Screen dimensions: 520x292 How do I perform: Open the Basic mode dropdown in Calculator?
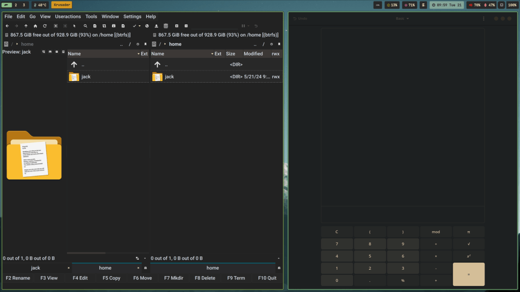[401, 18]
